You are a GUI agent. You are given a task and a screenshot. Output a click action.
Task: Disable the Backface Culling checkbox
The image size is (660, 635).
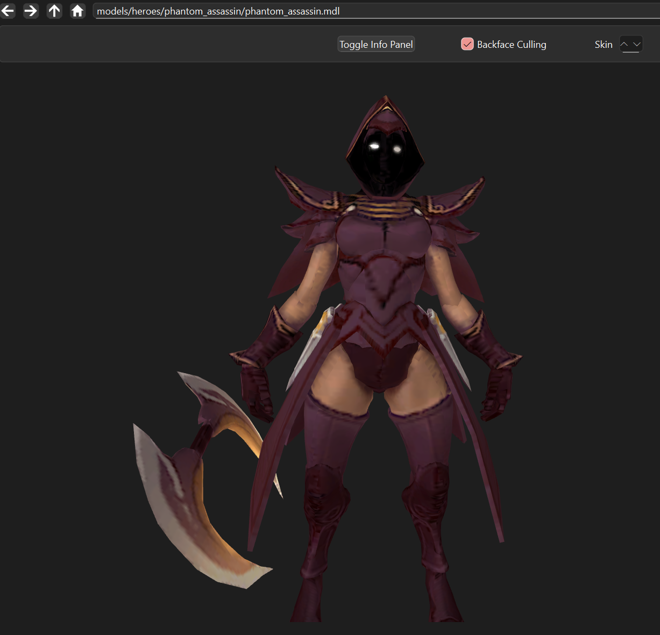(x=467, y=45)
